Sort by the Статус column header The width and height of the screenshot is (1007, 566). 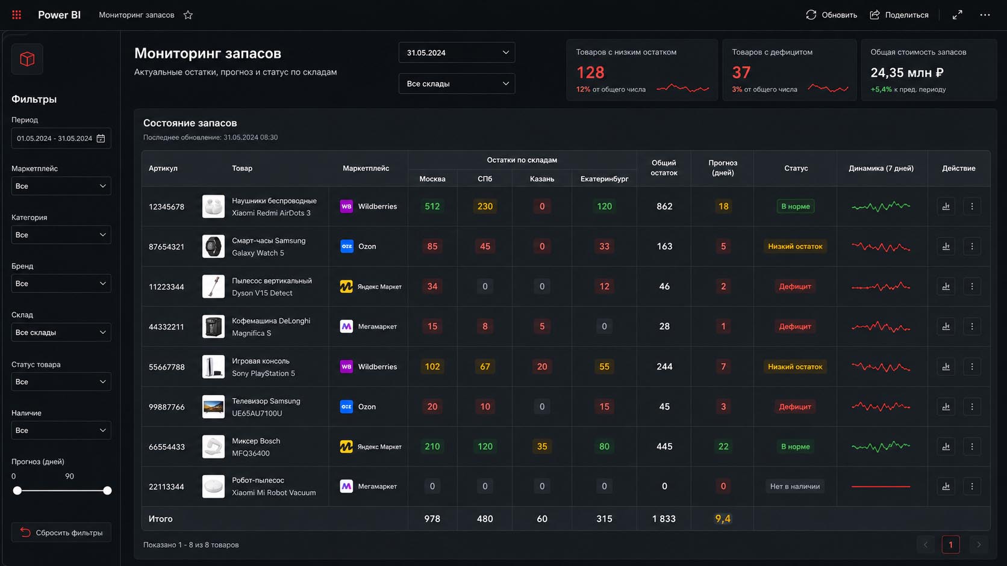[x=796, y=168]
